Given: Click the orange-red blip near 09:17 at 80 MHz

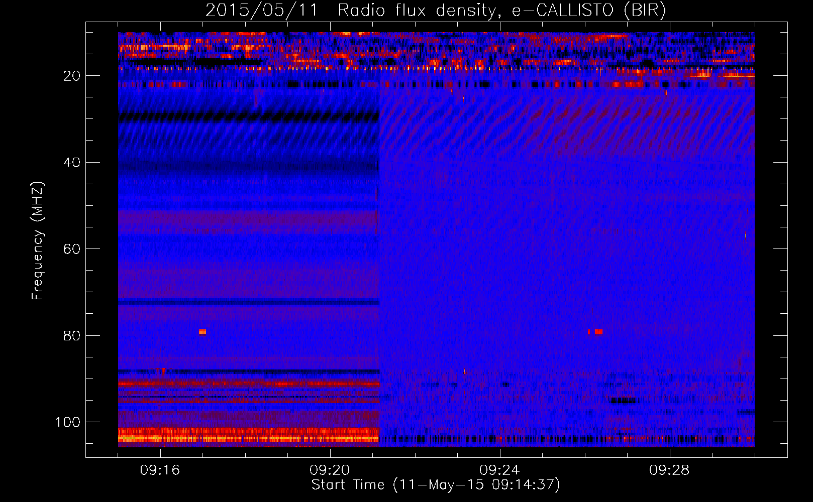Looking at the screenshot, I should [202, 332].
